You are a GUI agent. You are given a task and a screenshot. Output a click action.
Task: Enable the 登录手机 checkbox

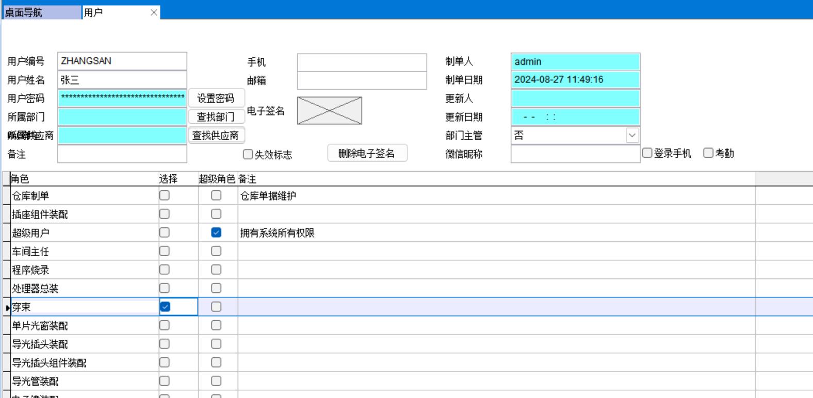coord(647,153)
